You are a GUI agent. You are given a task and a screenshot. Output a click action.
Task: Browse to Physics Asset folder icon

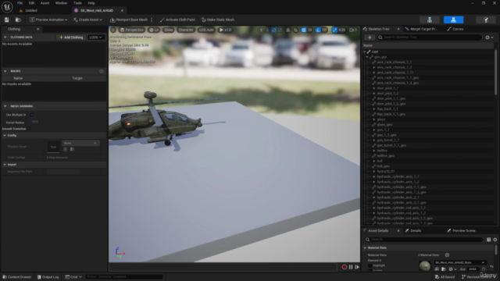pos(73,149)
